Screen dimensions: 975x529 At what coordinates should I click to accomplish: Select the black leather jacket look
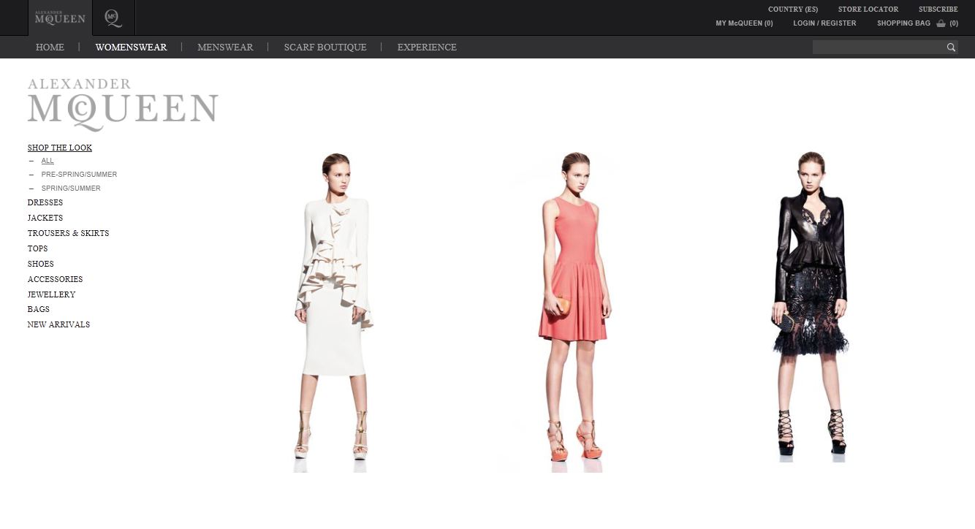point(811,307)
